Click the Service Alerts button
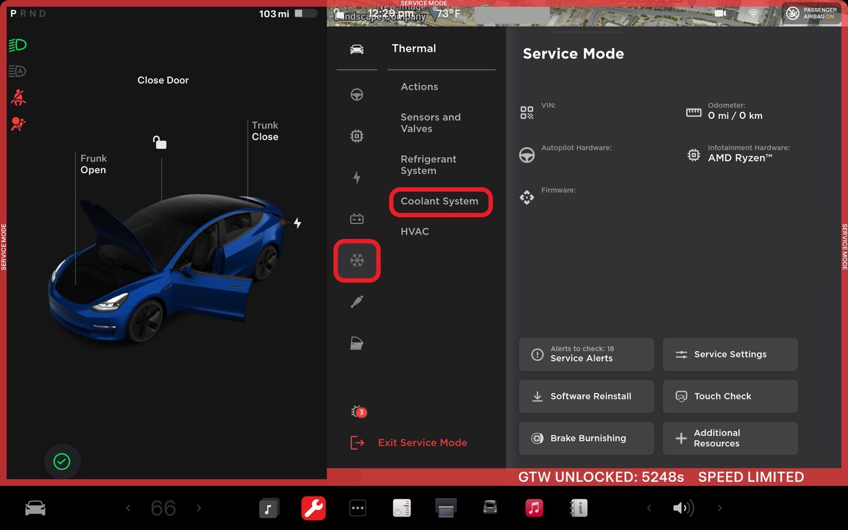This screenshot has height=530, width=848. [x=586, y=354]
